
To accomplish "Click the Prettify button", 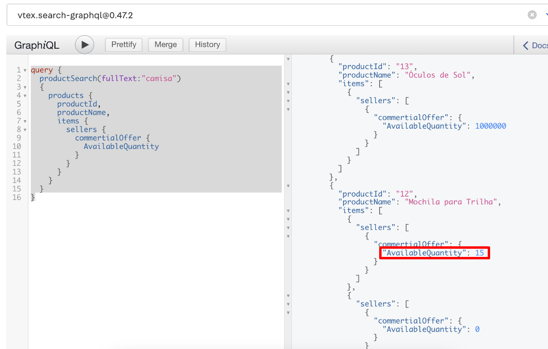I will (123, 45).
